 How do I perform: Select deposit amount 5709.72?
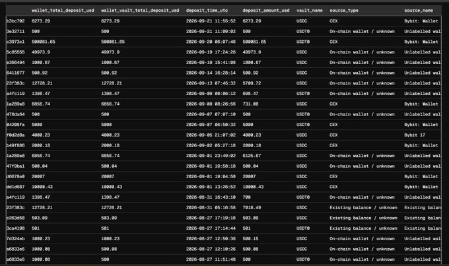click(x=252, y=83)
